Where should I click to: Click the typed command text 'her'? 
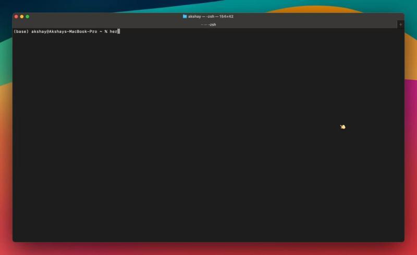coord(113,32)
